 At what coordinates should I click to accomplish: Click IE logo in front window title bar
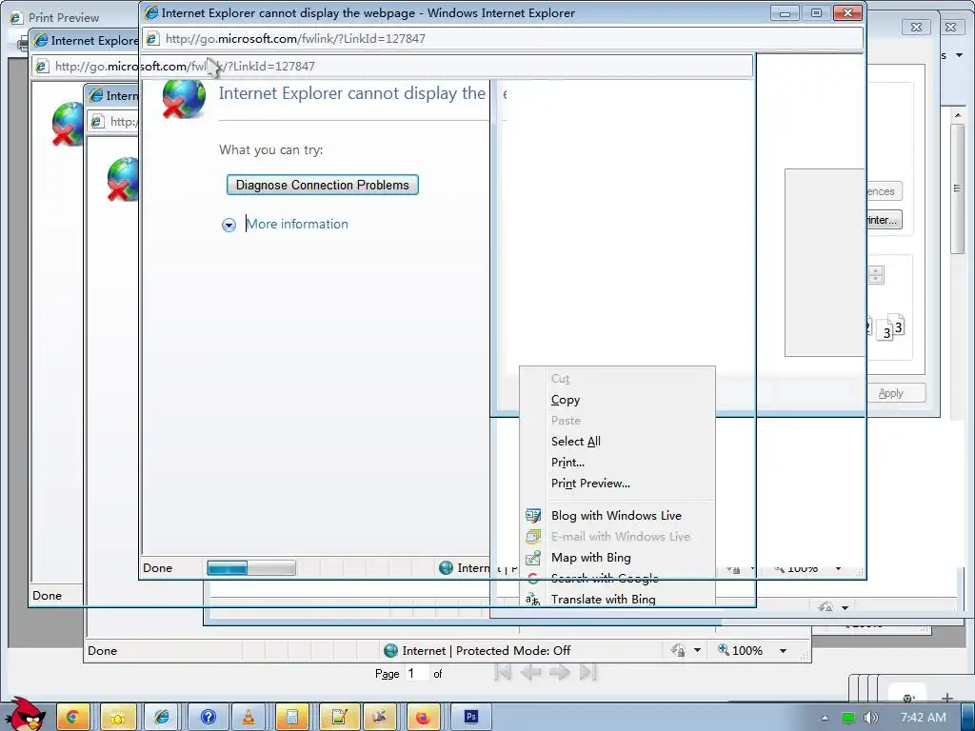tap(151, 12)
